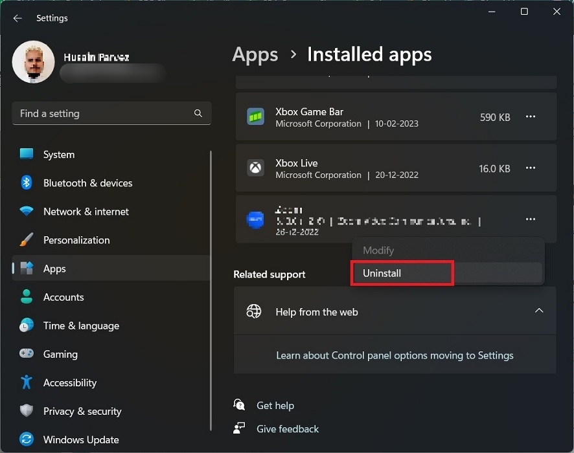Click Give feedback

coord(288,429)
